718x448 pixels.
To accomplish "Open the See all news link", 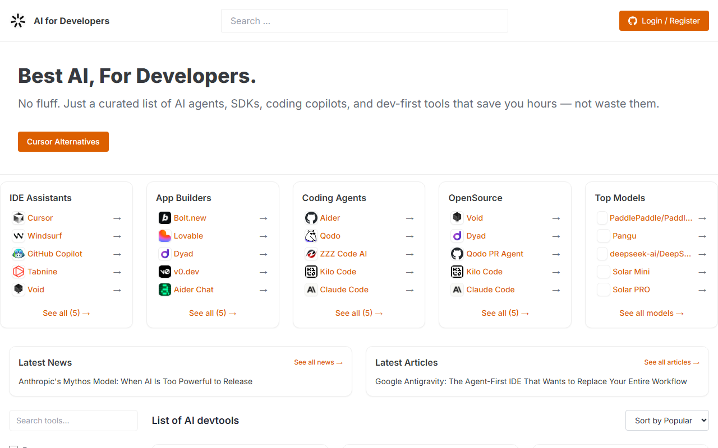I will pos(318,362).
